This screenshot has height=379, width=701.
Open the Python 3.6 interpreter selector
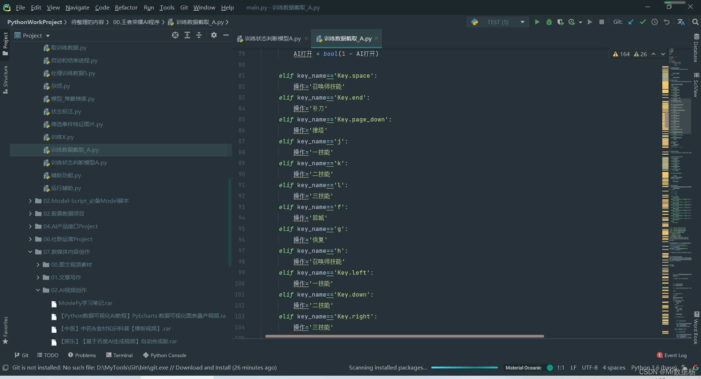(654, 367)
